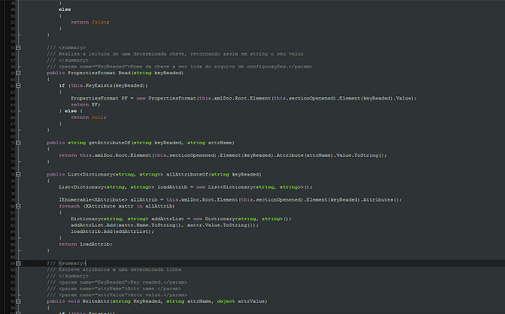Click the 'loadAttrib = new List' declaration line

185,187
